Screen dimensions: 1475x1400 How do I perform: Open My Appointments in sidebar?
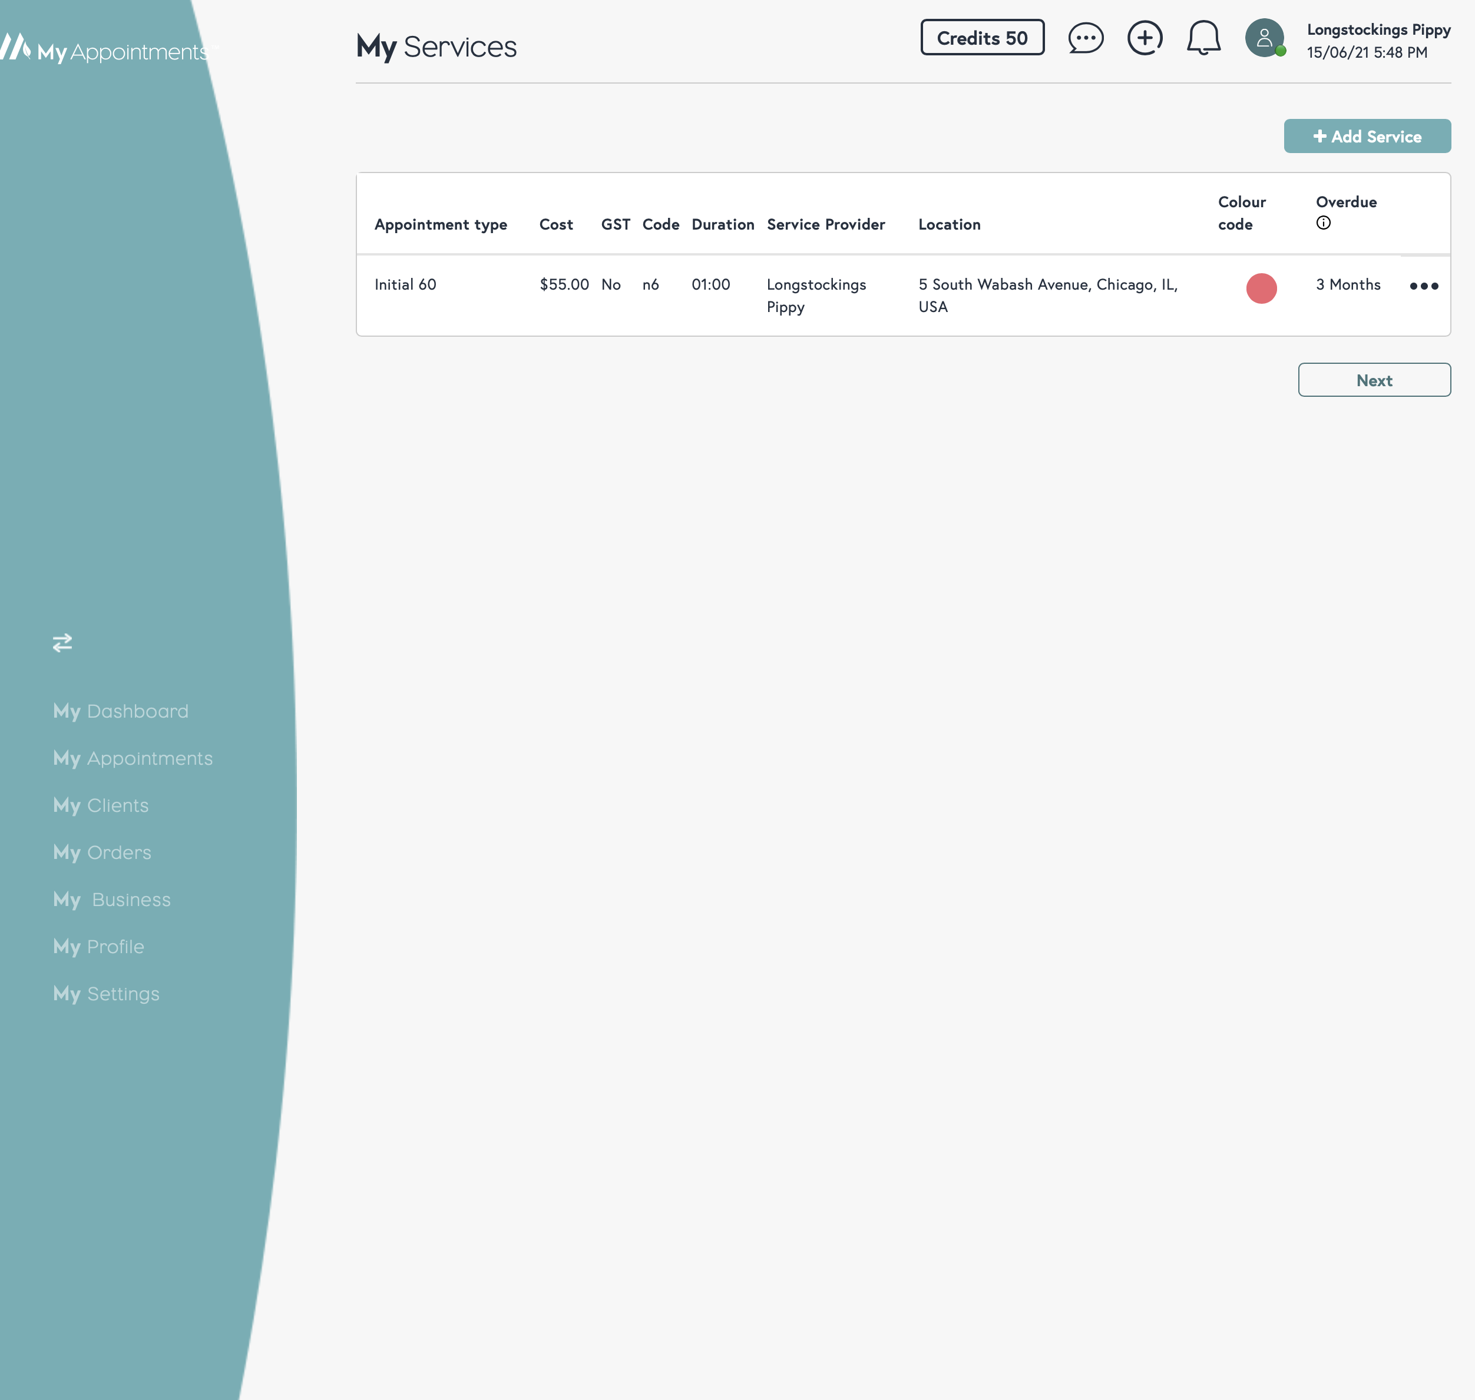coord(133,758)
